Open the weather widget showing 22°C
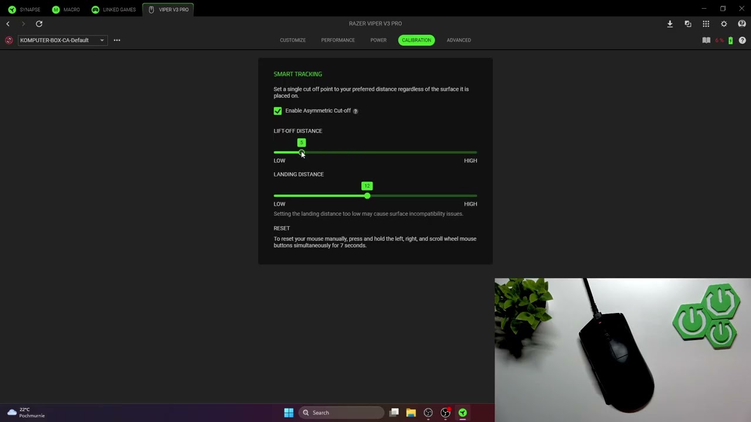This screenshot has height=422, width=751. pyautogui.click(x=26, y=413)
